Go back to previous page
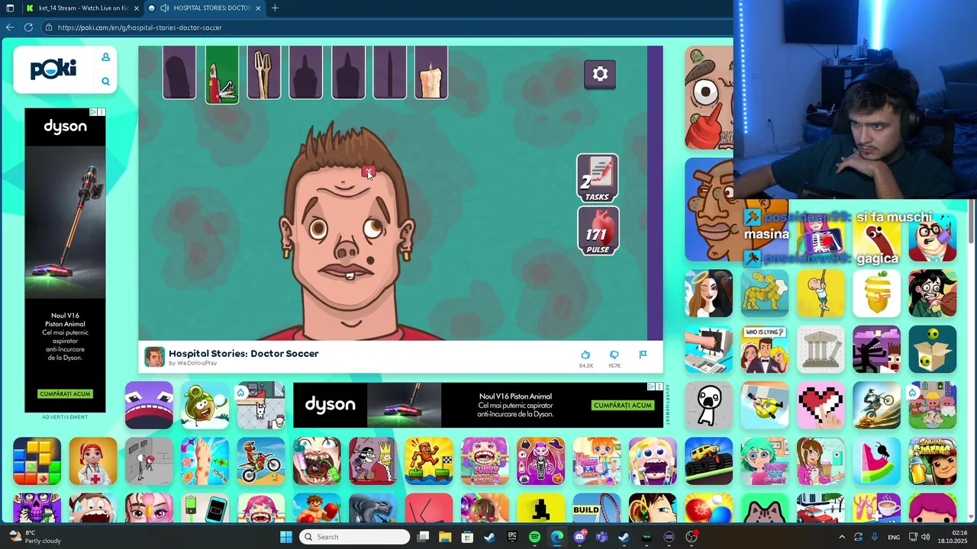The image size is (977, 549). (x=9, y=27)
